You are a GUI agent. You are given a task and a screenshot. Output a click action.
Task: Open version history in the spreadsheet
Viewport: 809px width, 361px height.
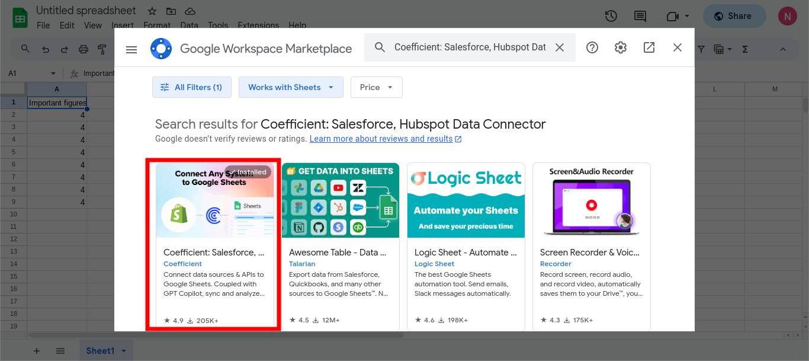pos(611,16)
